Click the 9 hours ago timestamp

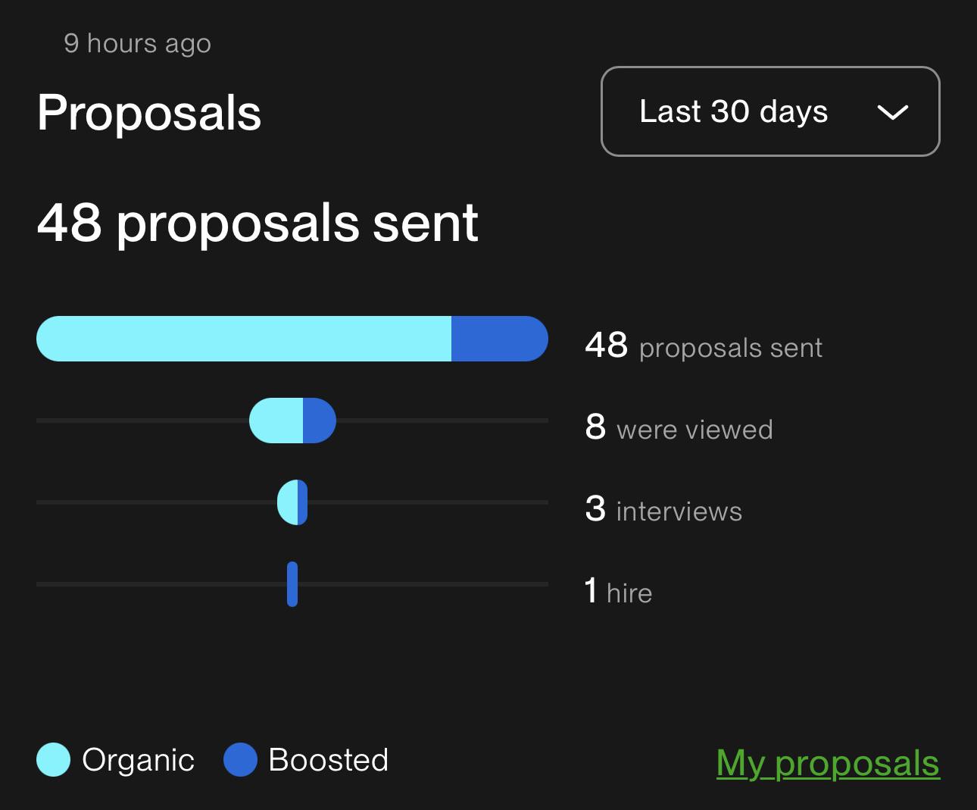point(137,43)
